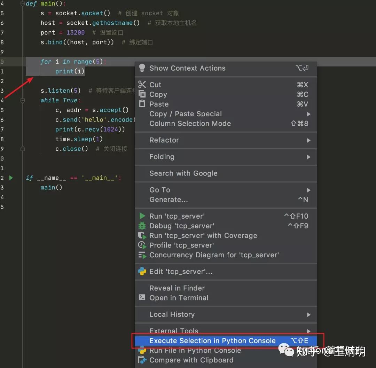Click the green run arrow next to __main__
This screenshot has height=368, width=376.
[10, 178]
